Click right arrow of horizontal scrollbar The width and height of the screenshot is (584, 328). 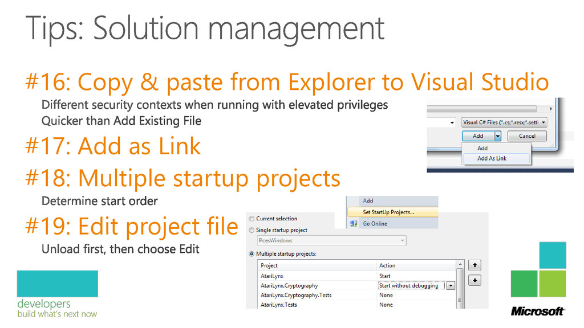551,109
